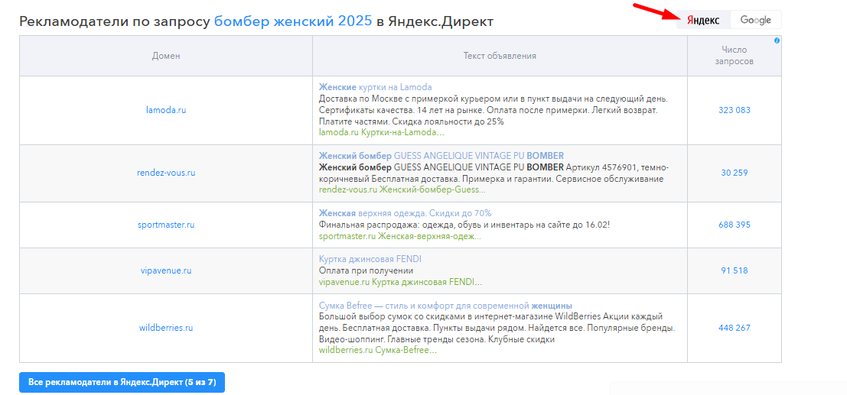
Task: Open lamoda.ru in the Домен column
Action: tap(166, 110)
